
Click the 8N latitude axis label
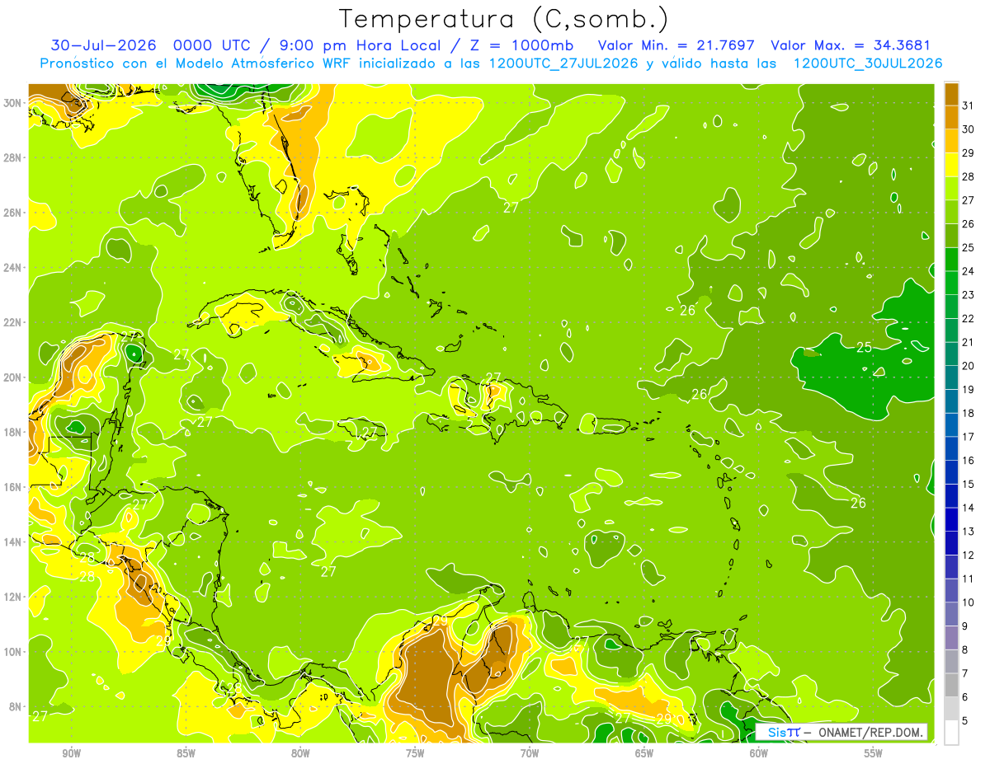tap(16, 706)
